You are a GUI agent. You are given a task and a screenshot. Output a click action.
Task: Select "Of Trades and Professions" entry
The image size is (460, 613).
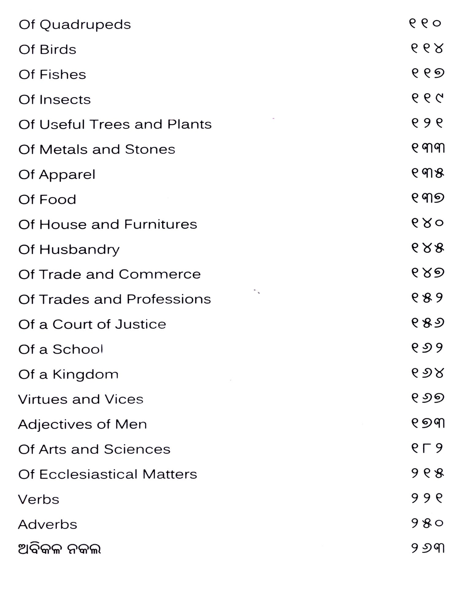[x=115, y=299]
